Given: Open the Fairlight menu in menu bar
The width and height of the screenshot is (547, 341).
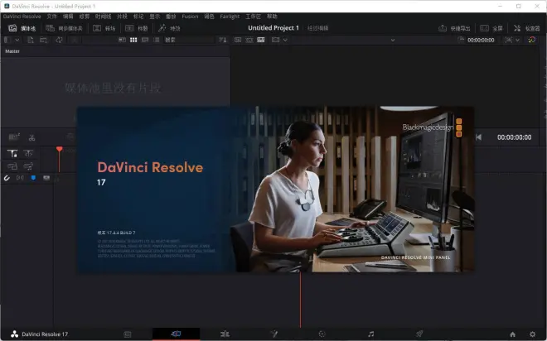Looking at the screenshot, I should [230, 16].
